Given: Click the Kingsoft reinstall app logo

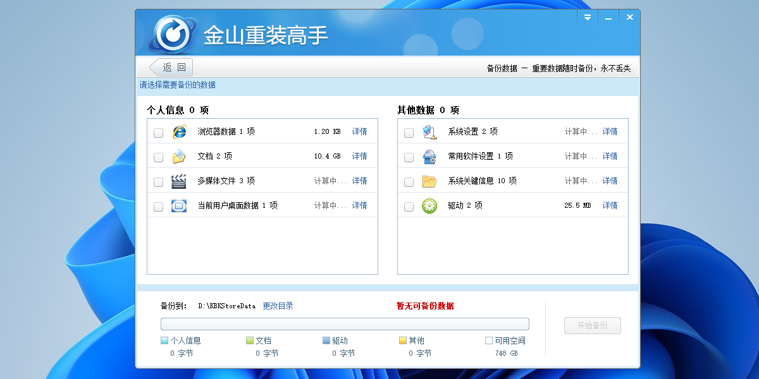Looking at the screenshot, I should pos(171,33).
